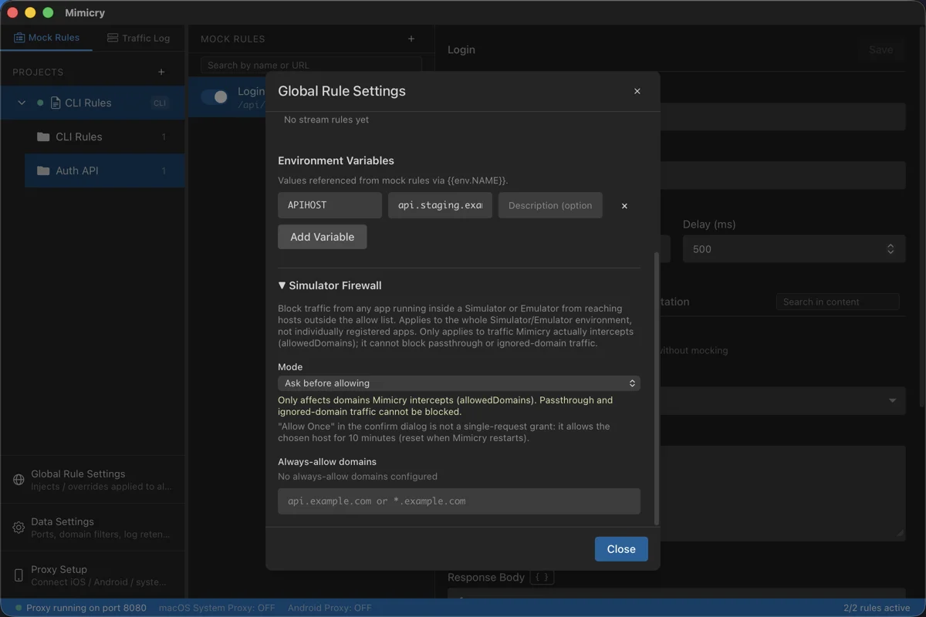This screenshot has height=617, width=926.
Task: Click the Always-allow domains input field
Action: [459, 501]
